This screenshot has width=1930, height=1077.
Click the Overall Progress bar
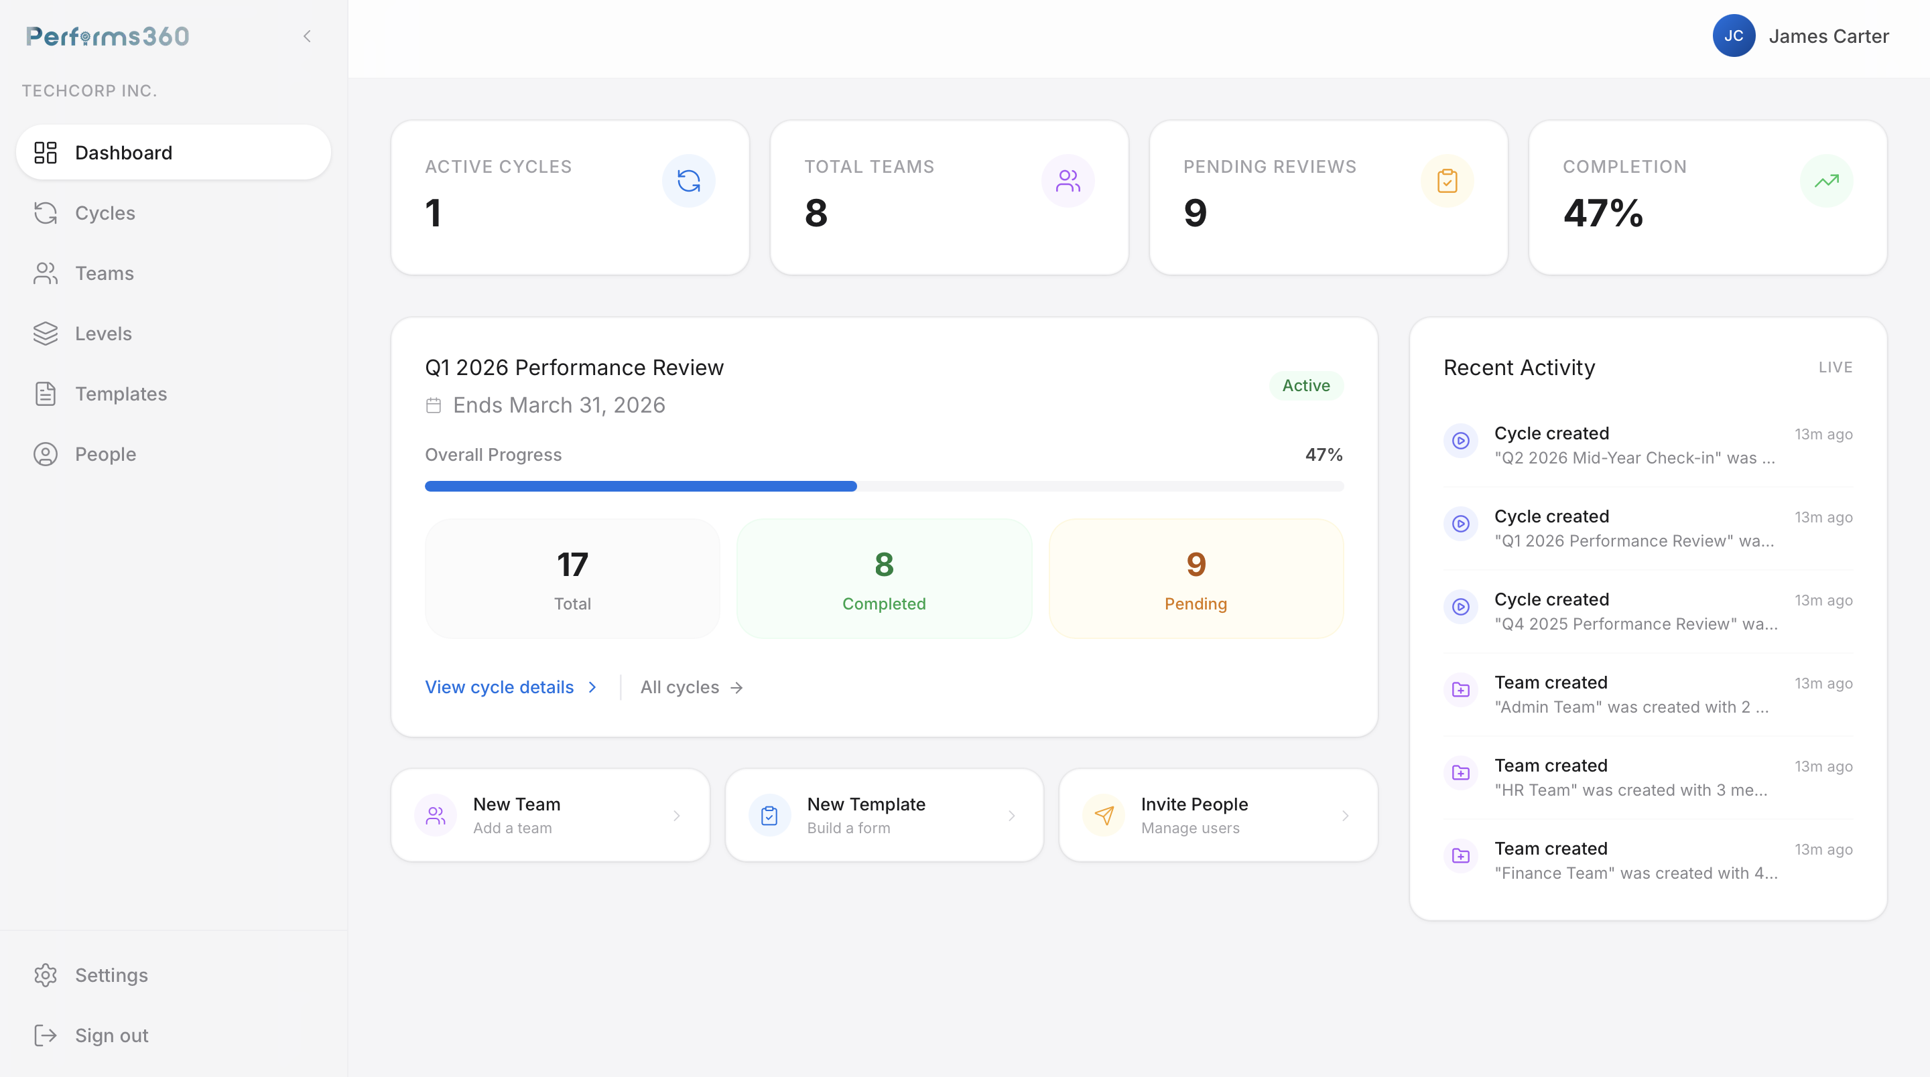[x=883, y=486]
